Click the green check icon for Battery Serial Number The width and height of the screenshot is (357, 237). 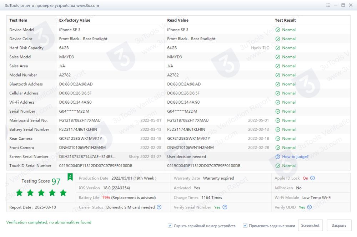pyautogui.click(x=278, y=129)
